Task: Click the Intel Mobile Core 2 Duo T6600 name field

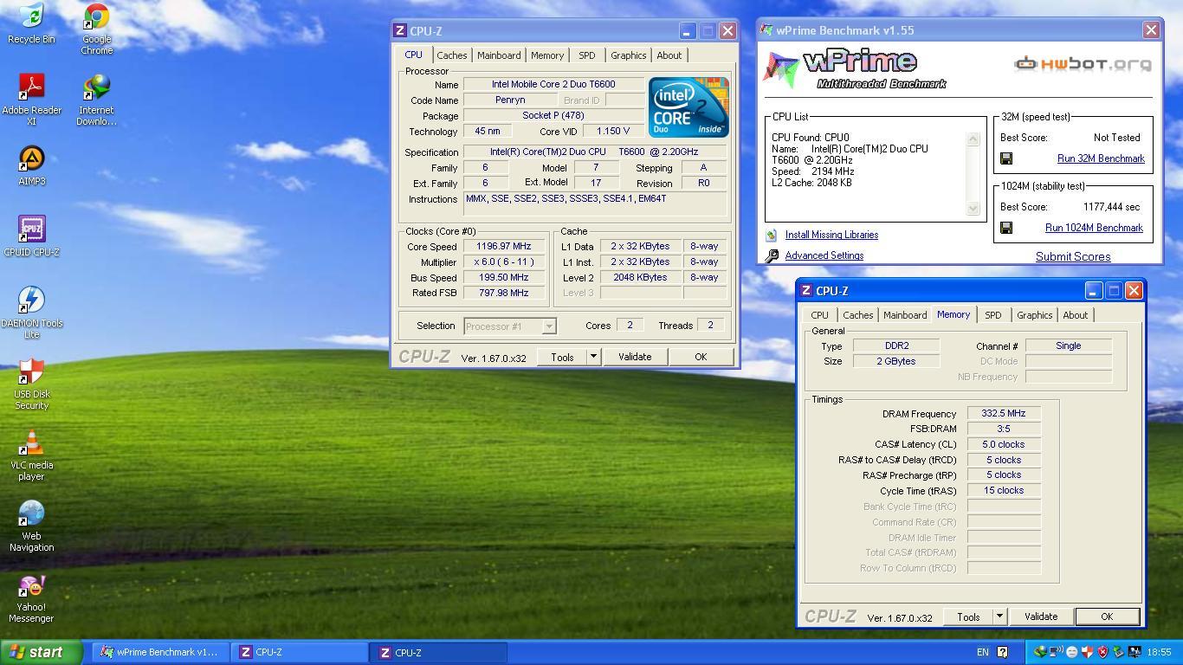Action: pos(553,84)
